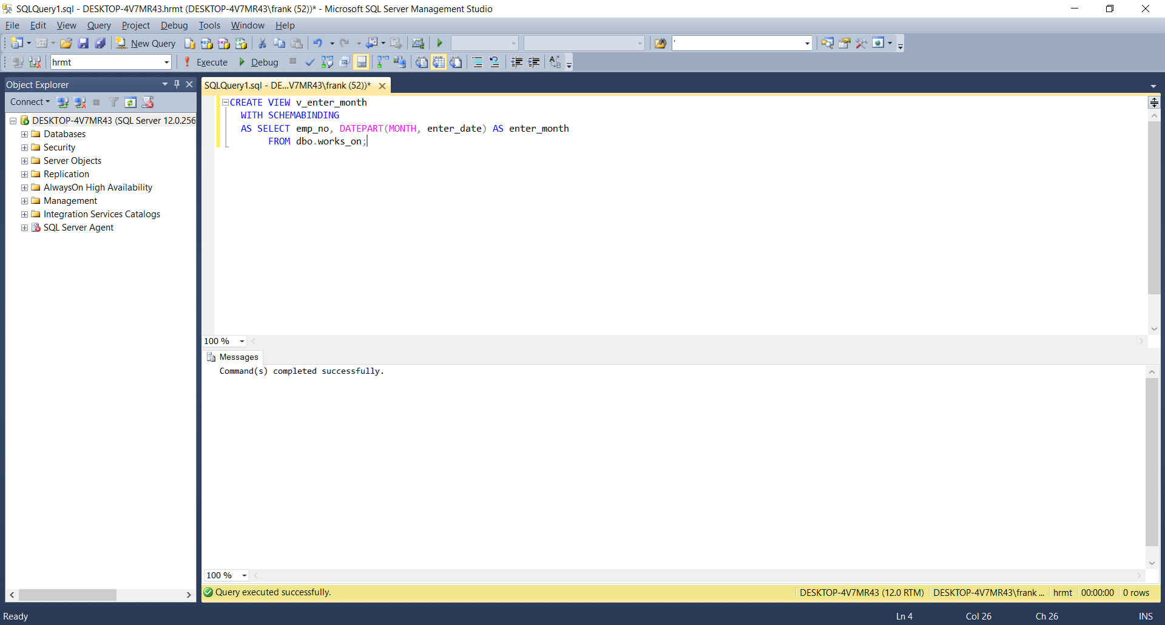Open the File menu
Image resolution: width=1165 pixels, height=625 pixels.
point(12,25)
